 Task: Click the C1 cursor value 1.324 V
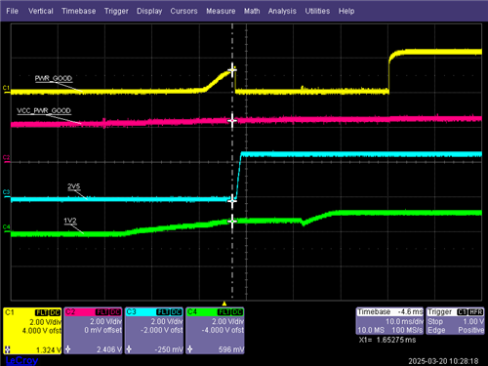coord(48,349)
